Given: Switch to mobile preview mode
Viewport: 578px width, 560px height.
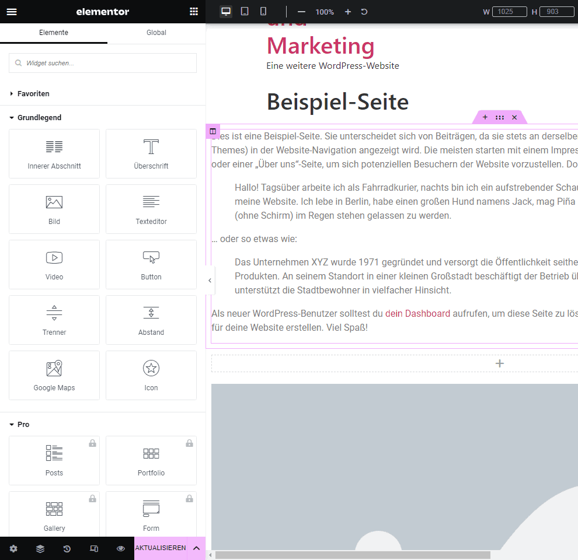Looking at the screenshot, I should click(x=263, y=12).
